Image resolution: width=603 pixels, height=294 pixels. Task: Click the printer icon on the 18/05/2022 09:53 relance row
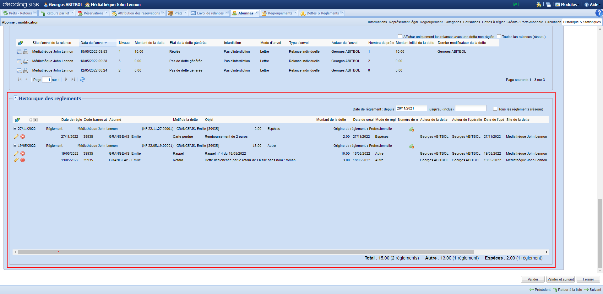(26, 52)
